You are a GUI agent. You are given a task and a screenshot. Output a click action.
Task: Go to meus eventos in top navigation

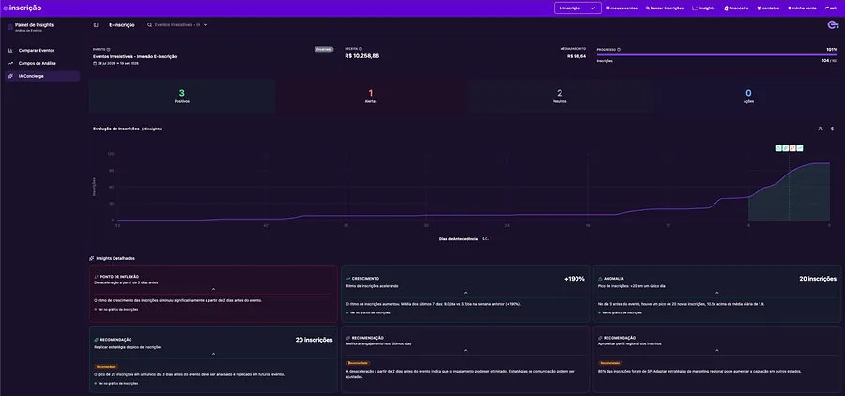click(622, 8)
